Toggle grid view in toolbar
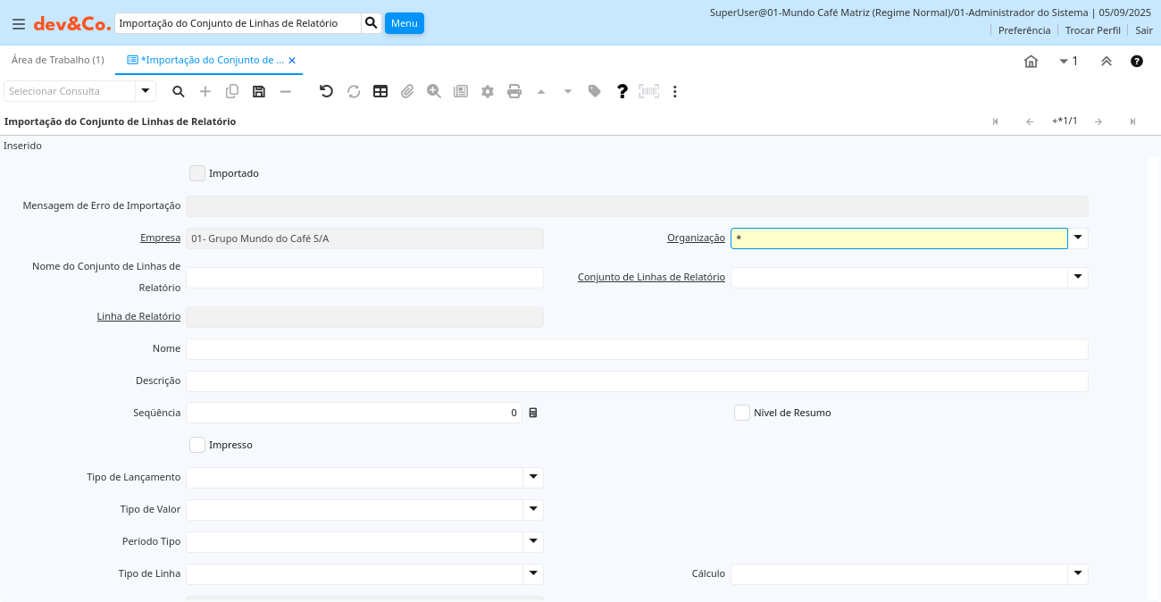 380,91
